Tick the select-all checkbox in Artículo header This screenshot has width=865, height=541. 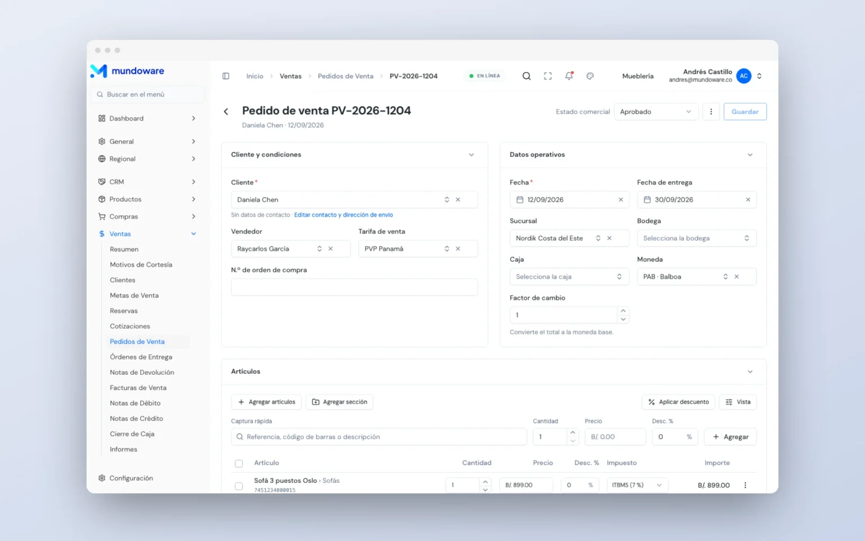[239, 463]
